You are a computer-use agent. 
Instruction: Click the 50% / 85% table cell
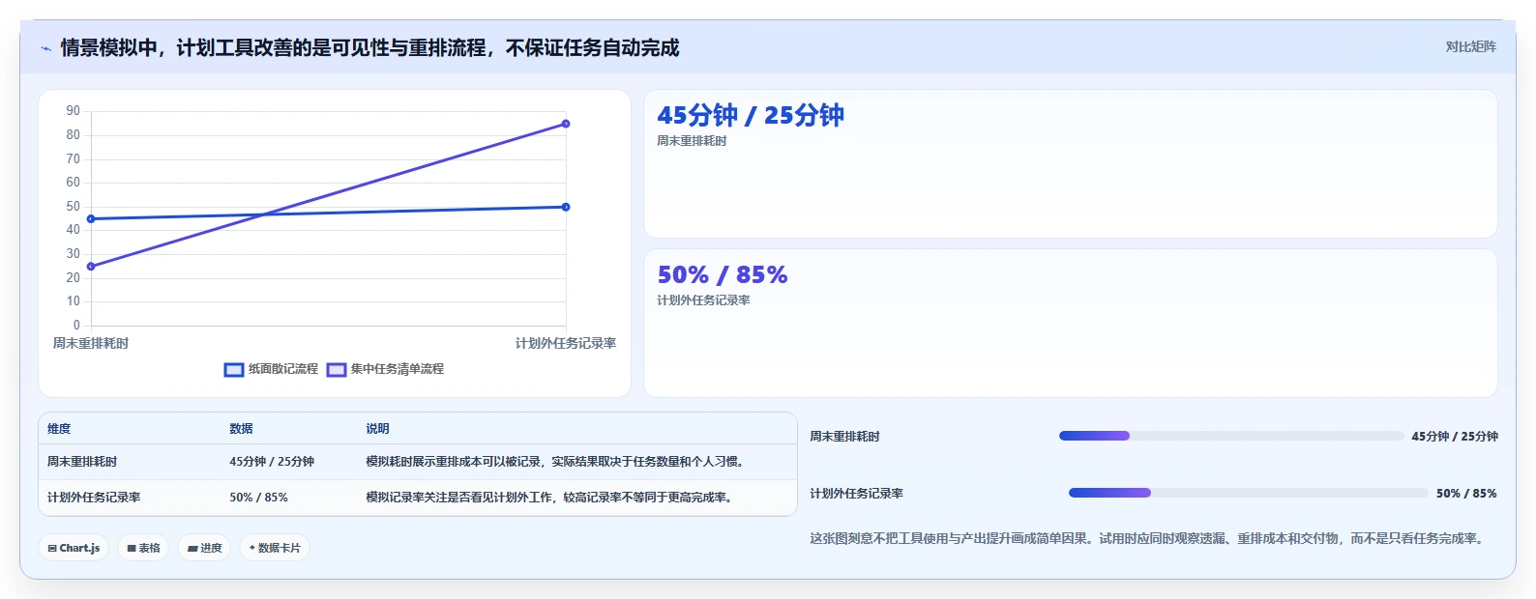click(x=258, y=498)
